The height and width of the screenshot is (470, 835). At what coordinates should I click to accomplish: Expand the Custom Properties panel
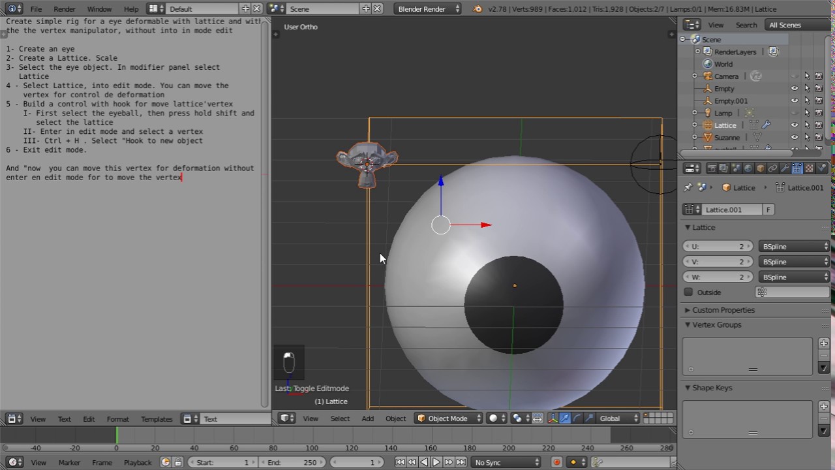click(x=723, y=310)
